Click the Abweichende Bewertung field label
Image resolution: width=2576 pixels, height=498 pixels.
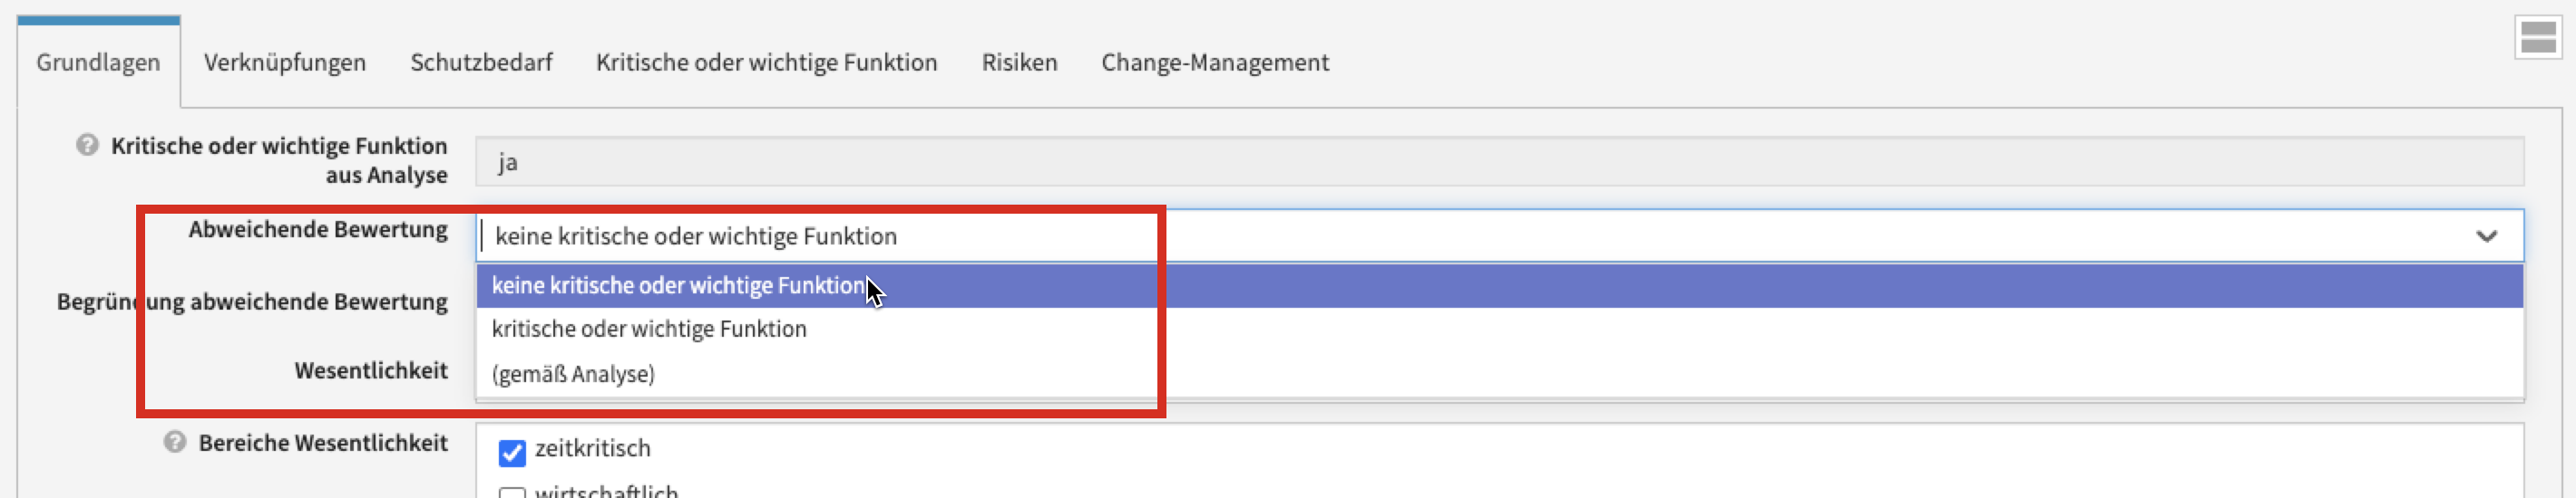point(318,230)
